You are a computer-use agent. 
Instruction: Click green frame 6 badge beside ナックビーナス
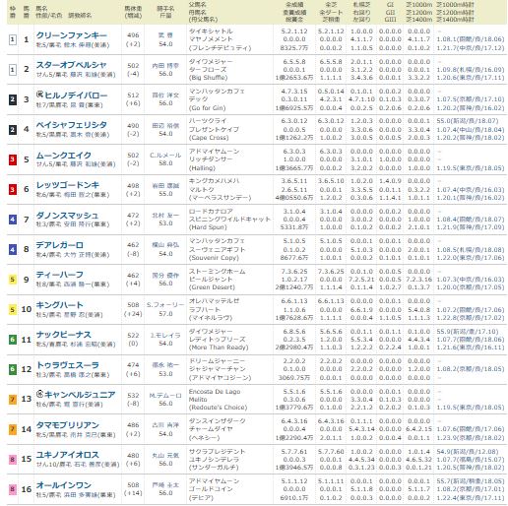[x=12, y=340]
